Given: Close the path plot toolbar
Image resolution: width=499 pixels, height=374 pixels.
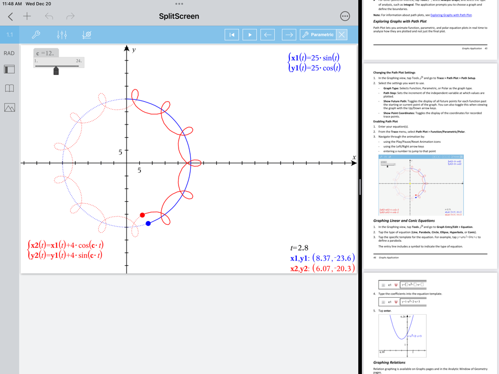Looking at the screenshot, I should (x=342, y=35).
